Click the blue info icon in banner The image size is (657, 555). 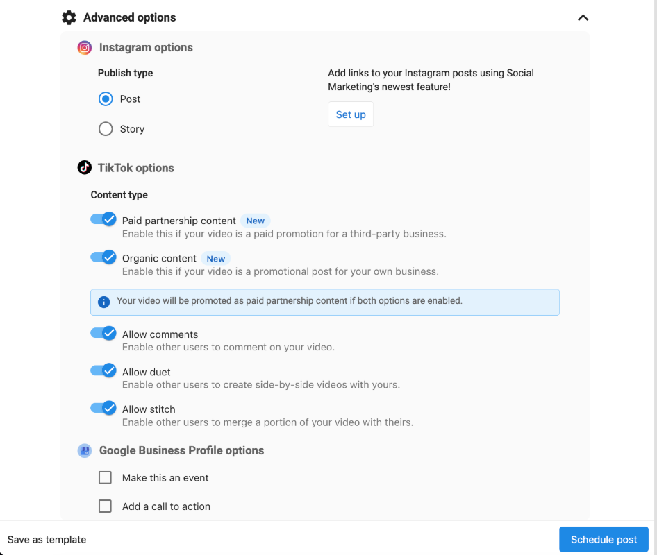click(104, 302)
